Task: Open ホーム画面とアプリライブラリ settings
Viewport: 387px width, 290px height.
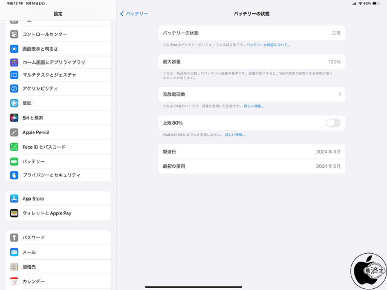Action: [58, 62]
